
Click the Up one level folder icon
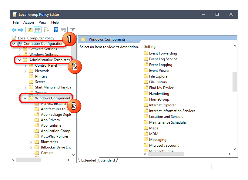[30, 30]
